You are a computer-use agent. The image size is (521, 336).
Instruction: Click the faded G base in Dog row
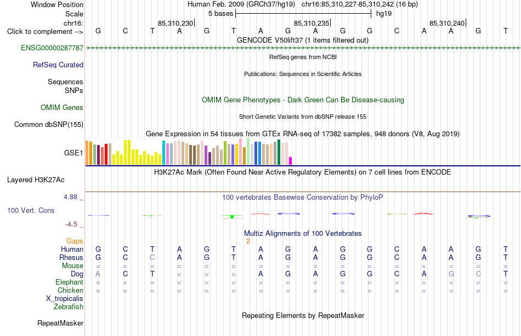[451, 274]
